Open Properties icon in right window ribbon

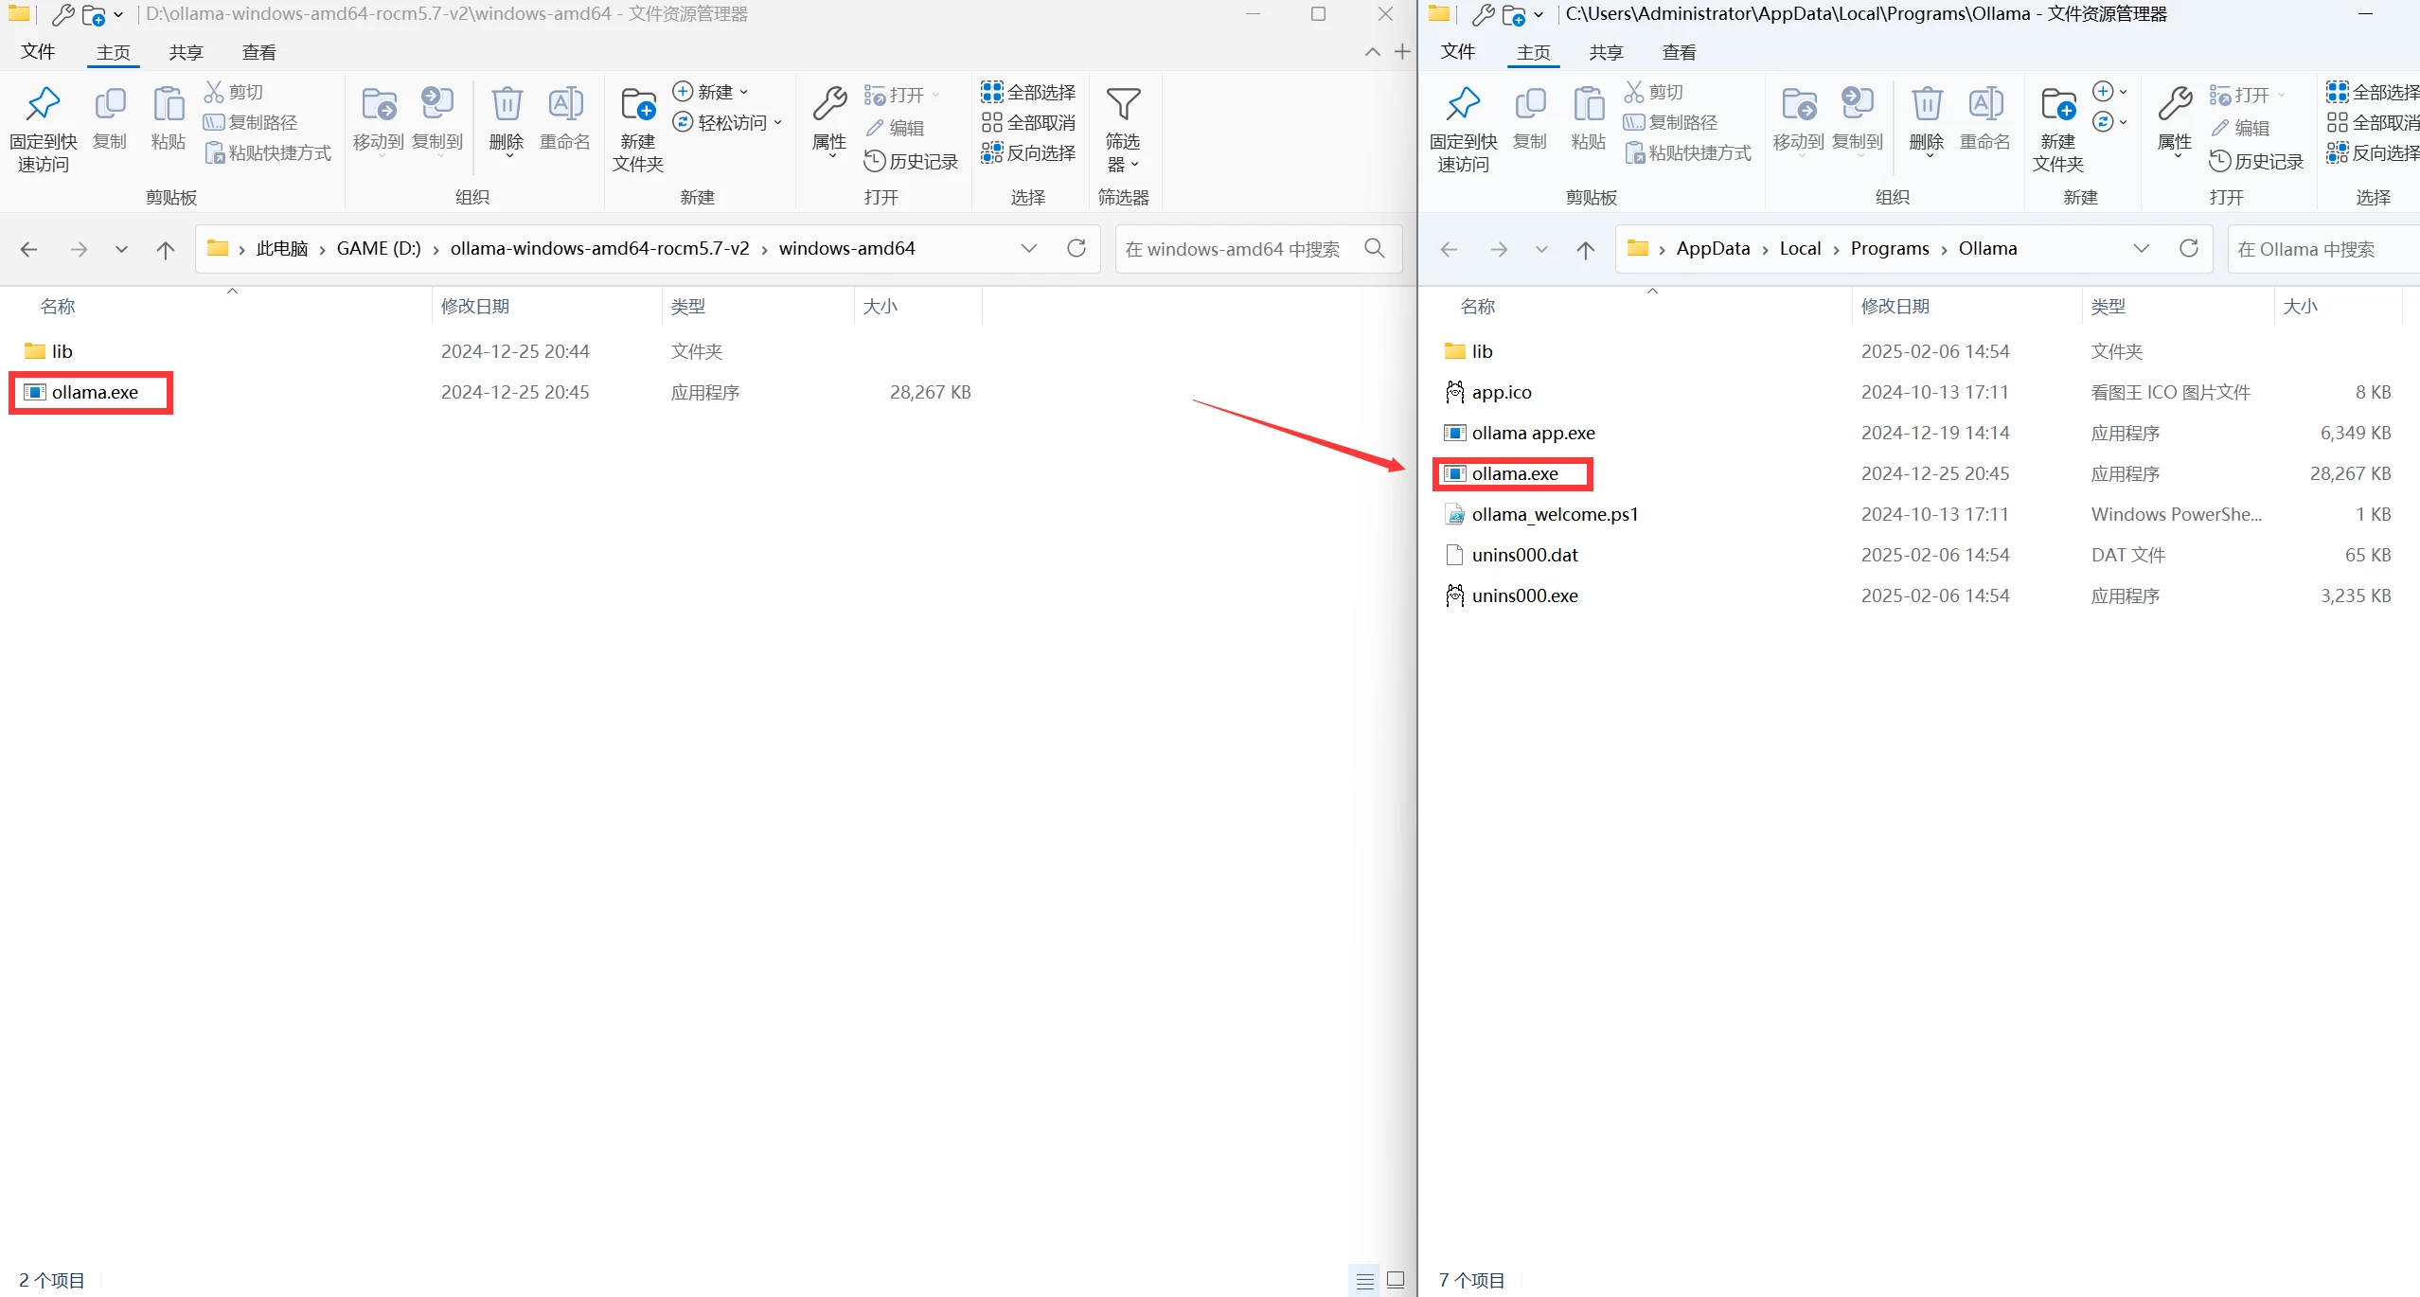pyautogui.click(x=2174, y=104)
